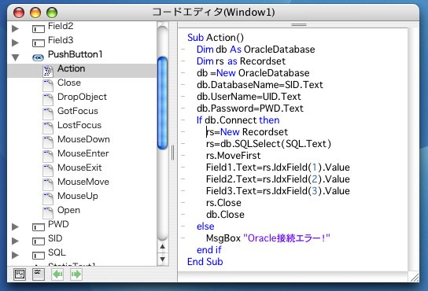Open the MouseDown event handler
The width and height of the screenshot is (428, 291).
pos(83,139)
